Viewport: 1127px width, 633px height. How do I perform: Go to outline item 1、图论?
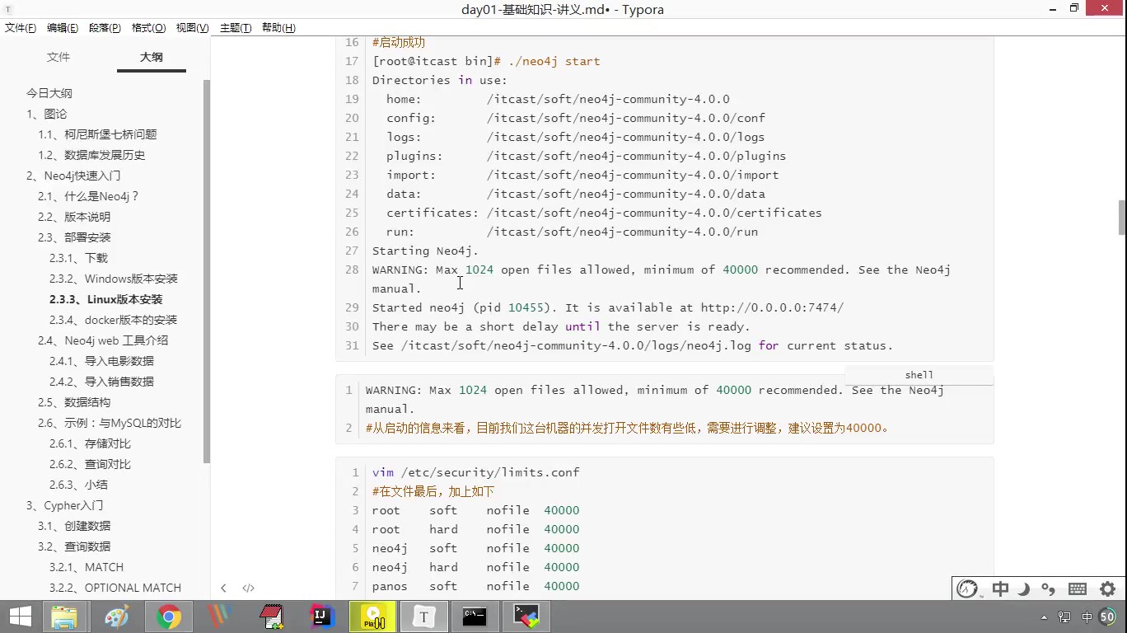tap(47, 114)
